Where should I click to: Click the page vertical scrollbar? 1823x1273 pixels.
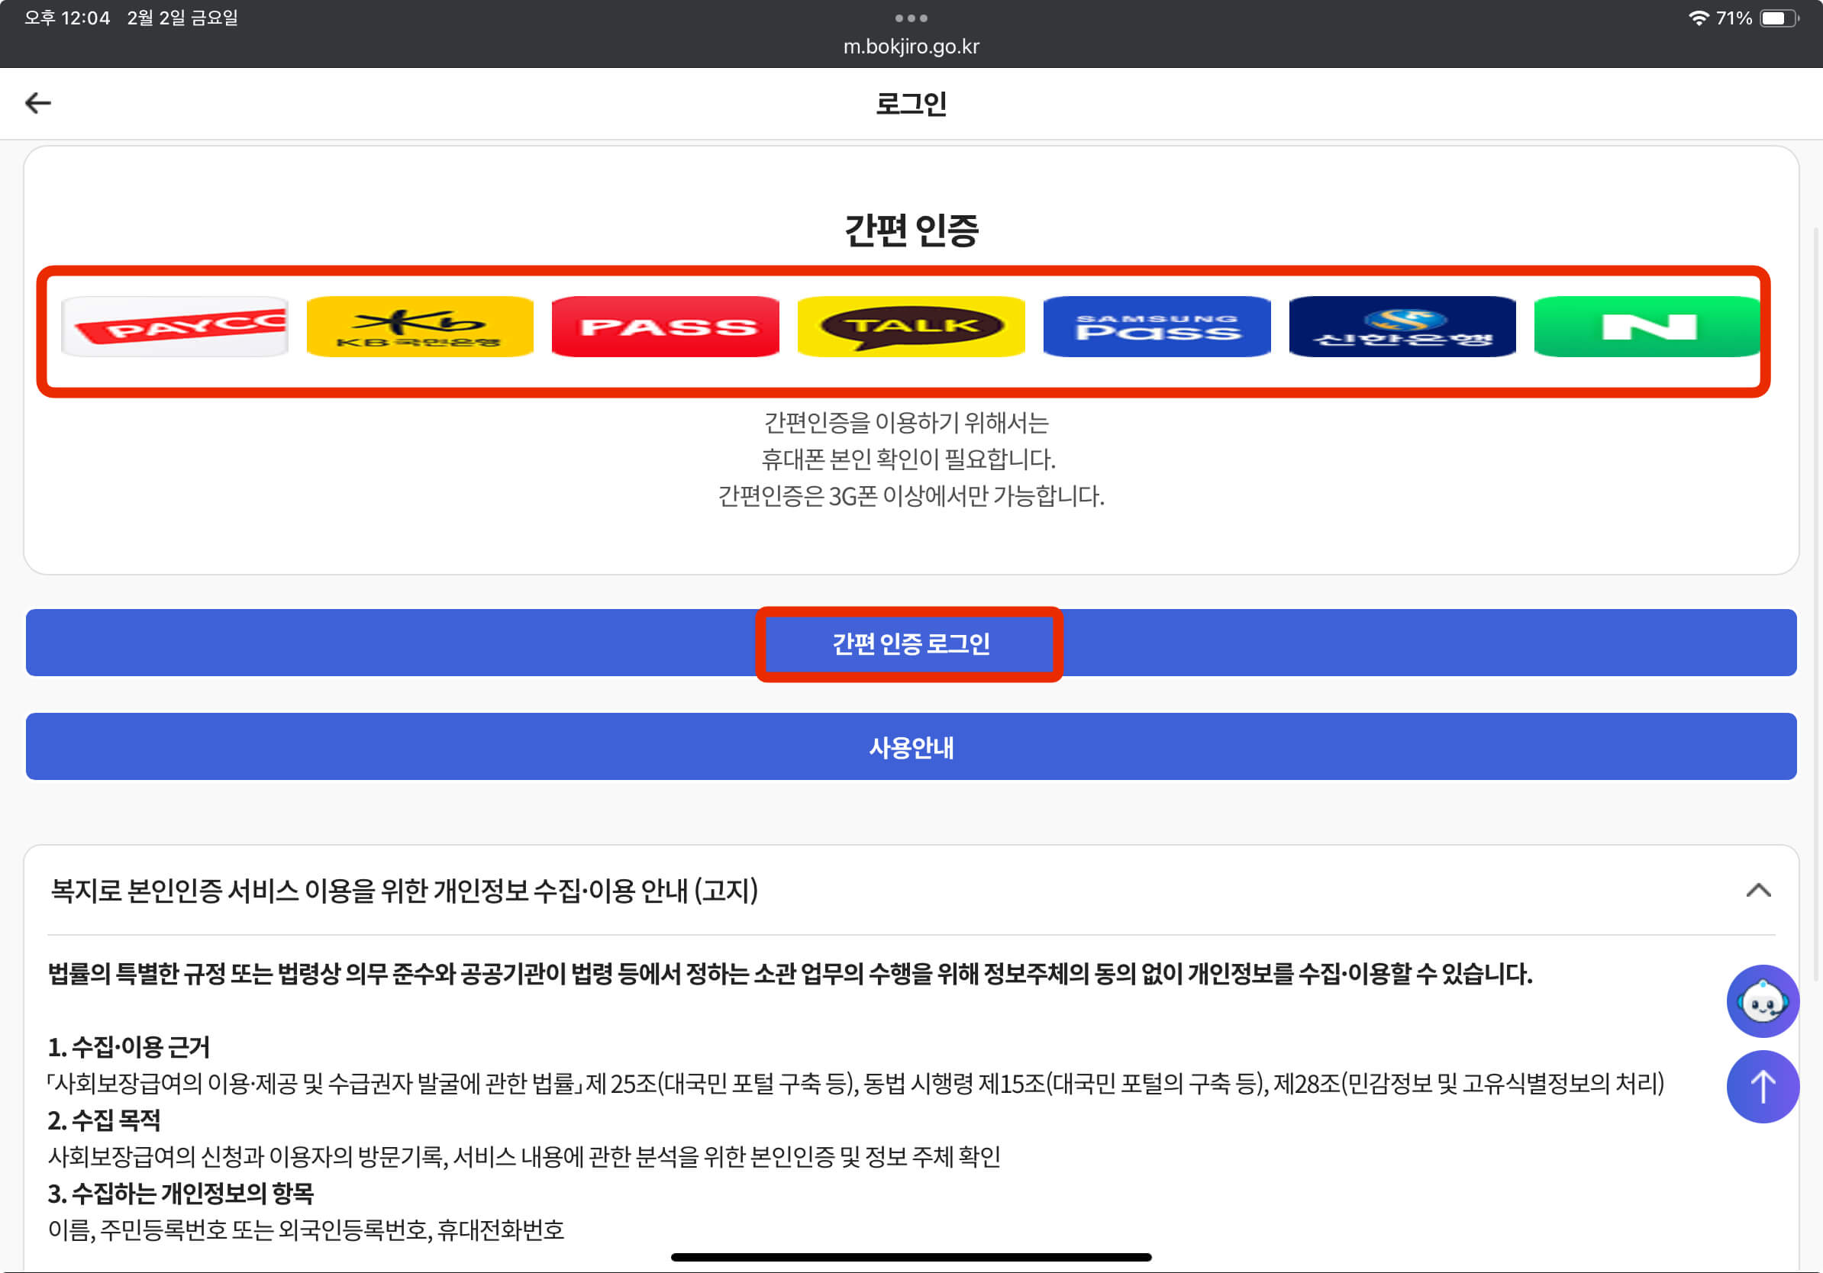(x=1817, y=603)
